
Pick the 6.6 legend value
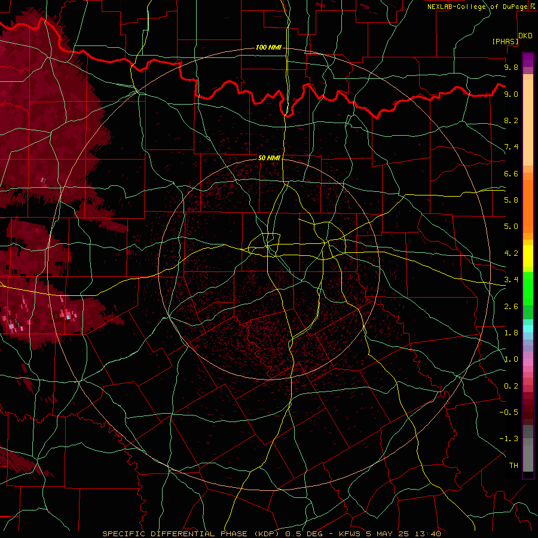tap(511, 173)
